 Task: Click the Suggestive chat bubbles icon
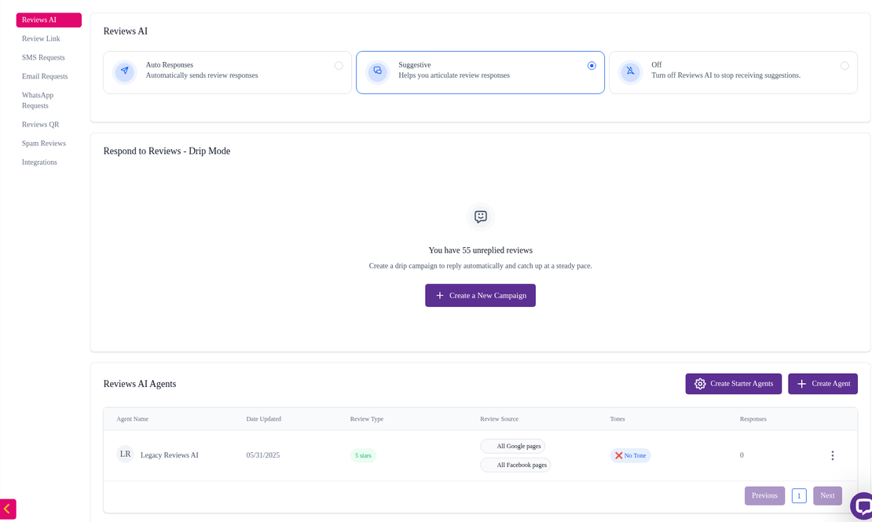[x=378, y=71]
